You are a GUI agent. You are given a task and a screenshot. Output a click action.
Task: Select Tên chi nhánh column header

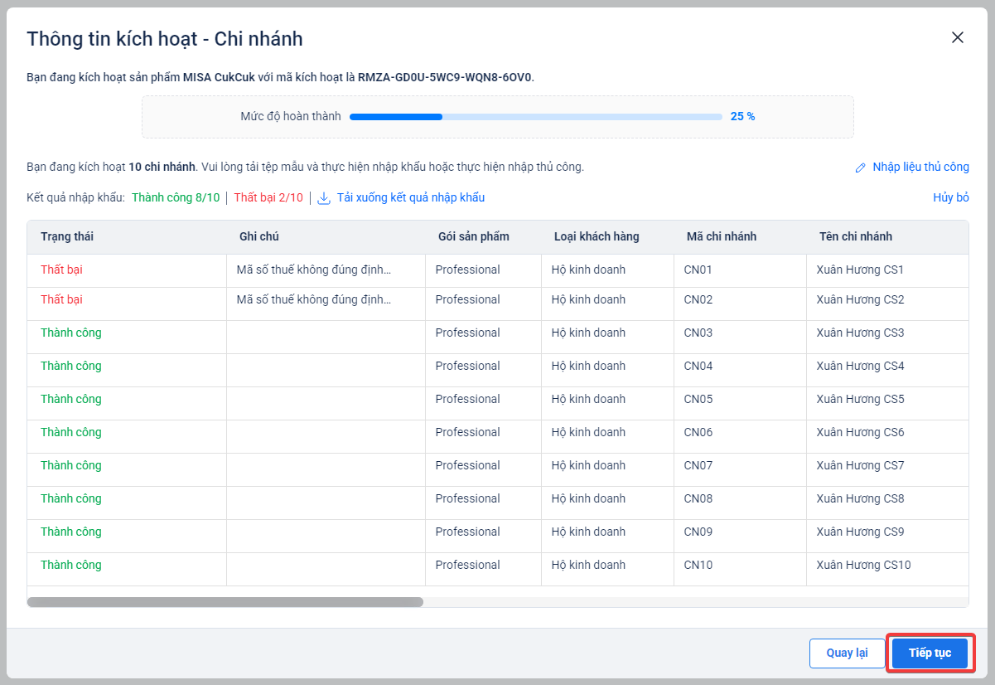856,236
